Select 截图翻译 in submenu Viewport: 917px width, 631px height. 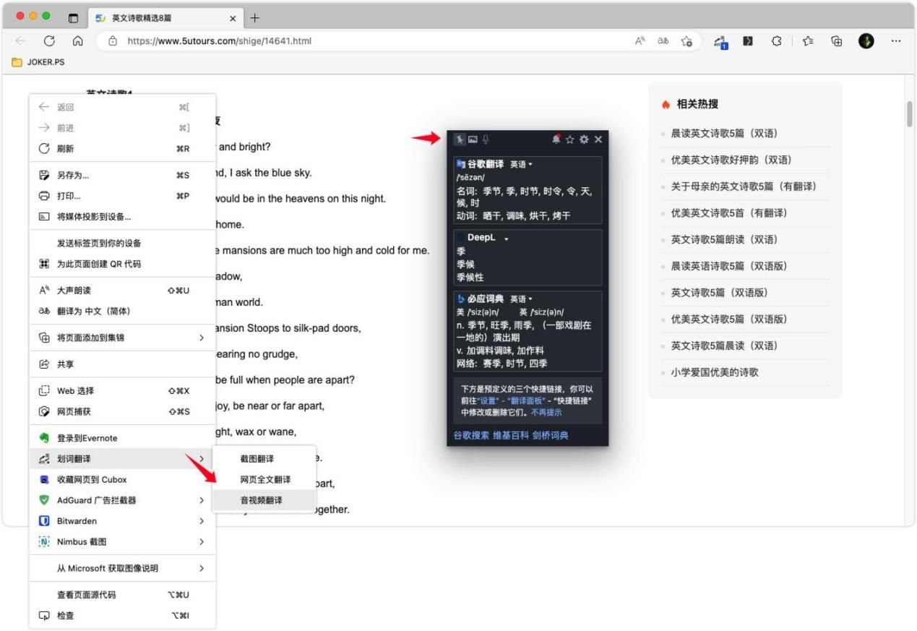coord(264,459)
